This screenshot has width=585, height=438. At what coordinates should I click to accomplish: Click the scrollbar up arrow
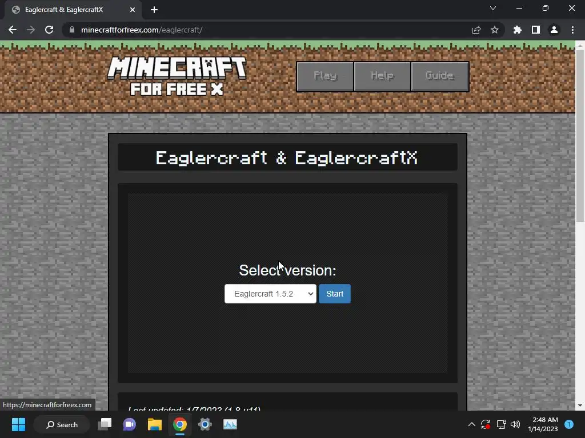pyautogui.click(x=580, y=46)
